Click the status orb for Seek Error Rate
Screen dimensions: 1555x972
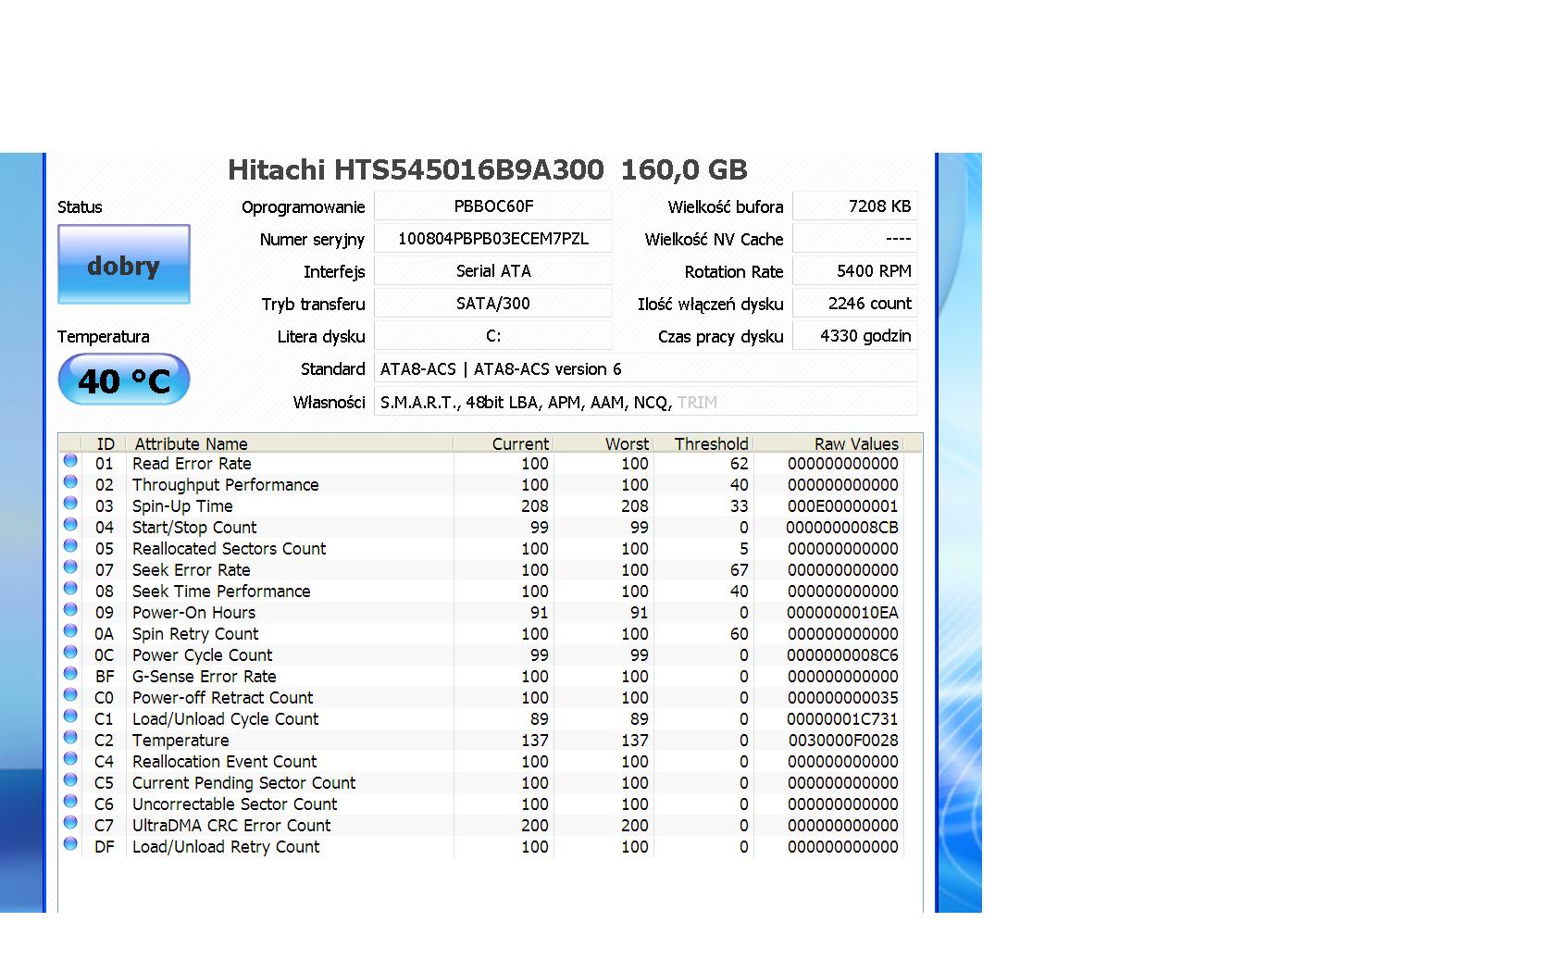70,567
